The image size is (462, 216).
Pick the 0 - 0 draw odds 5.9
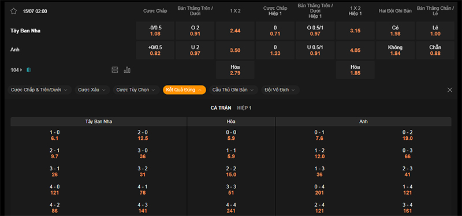pos(231,135)
